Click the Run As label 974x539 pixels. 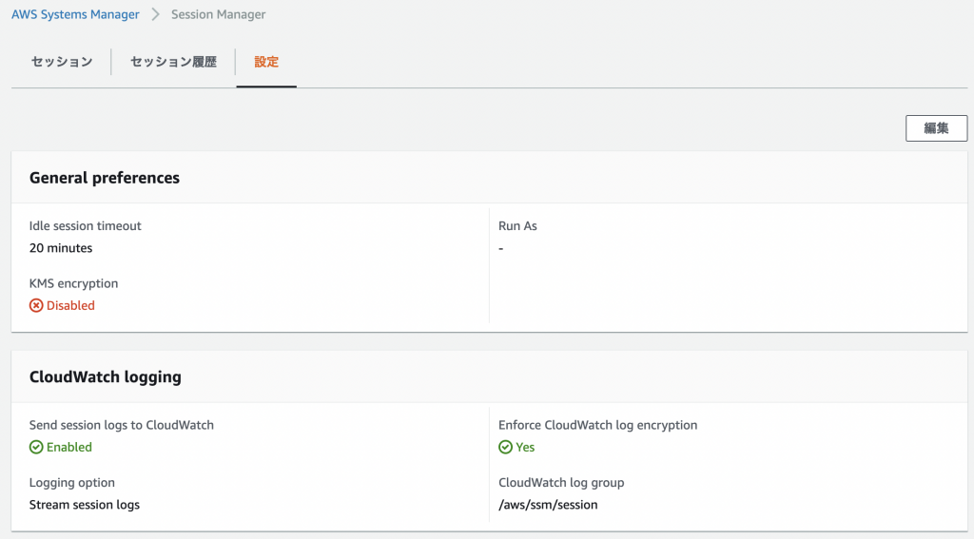tap(517, 226)
